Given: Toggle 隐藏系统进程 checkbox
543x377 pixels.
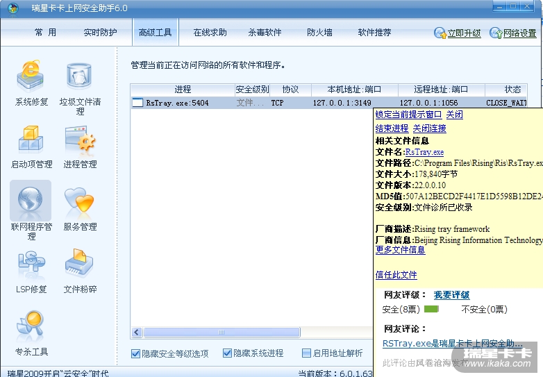Looking at the screenshot, I should pyautogui.click(x=227, y=353).
